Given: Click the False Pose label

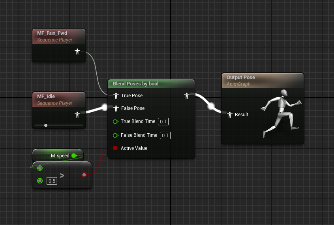Looking at the screenshot, I should click(133, 108).
